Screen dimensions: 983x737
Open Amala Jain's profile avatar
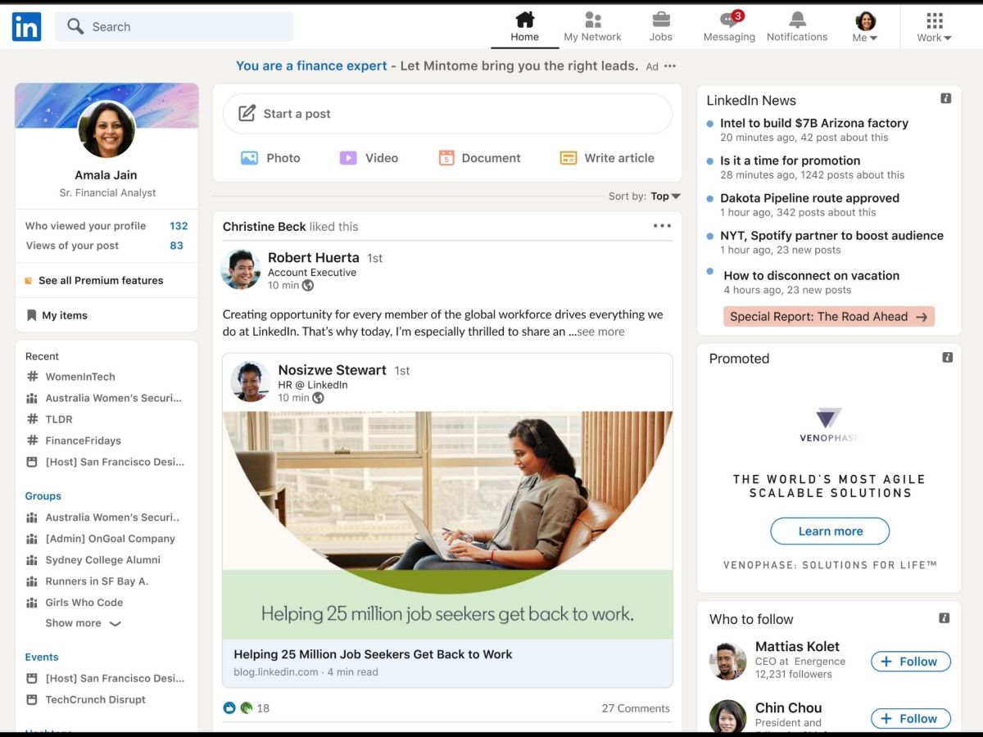pos(106,129)
